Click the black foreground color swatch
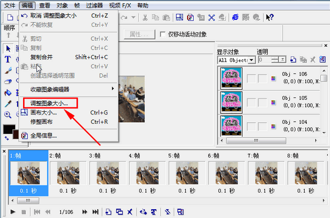This screenshot has width=330, height=218. (x=9, y=129)
